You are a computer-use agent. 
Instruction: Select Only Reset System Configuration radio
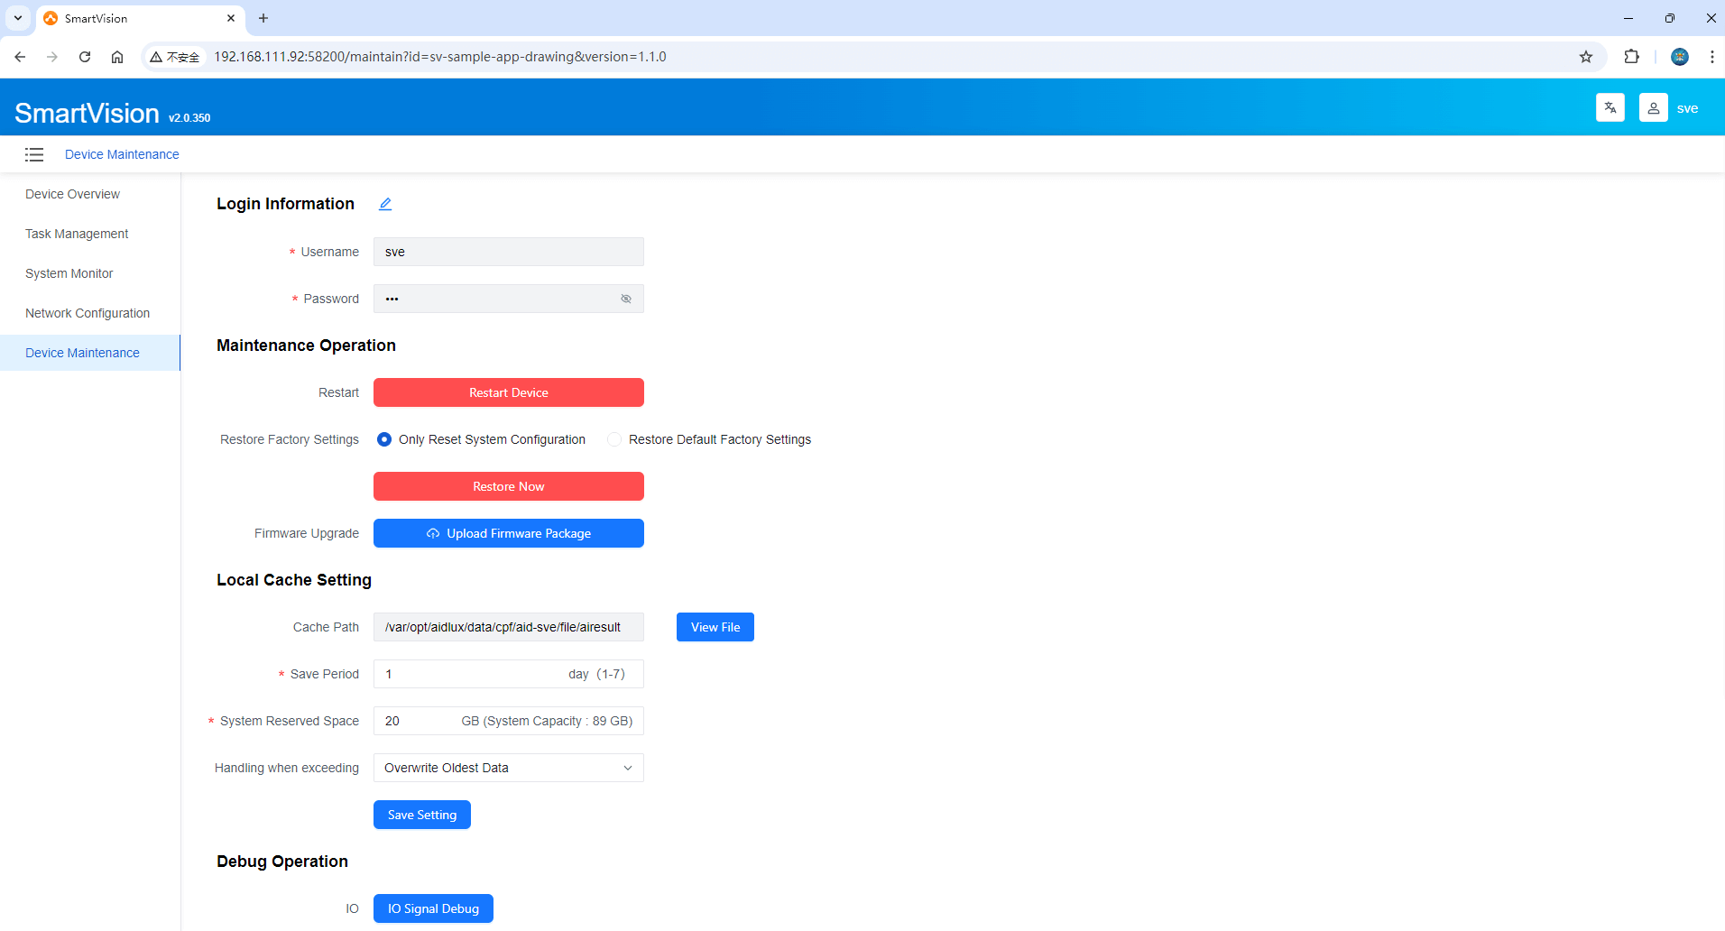[384, 439]
